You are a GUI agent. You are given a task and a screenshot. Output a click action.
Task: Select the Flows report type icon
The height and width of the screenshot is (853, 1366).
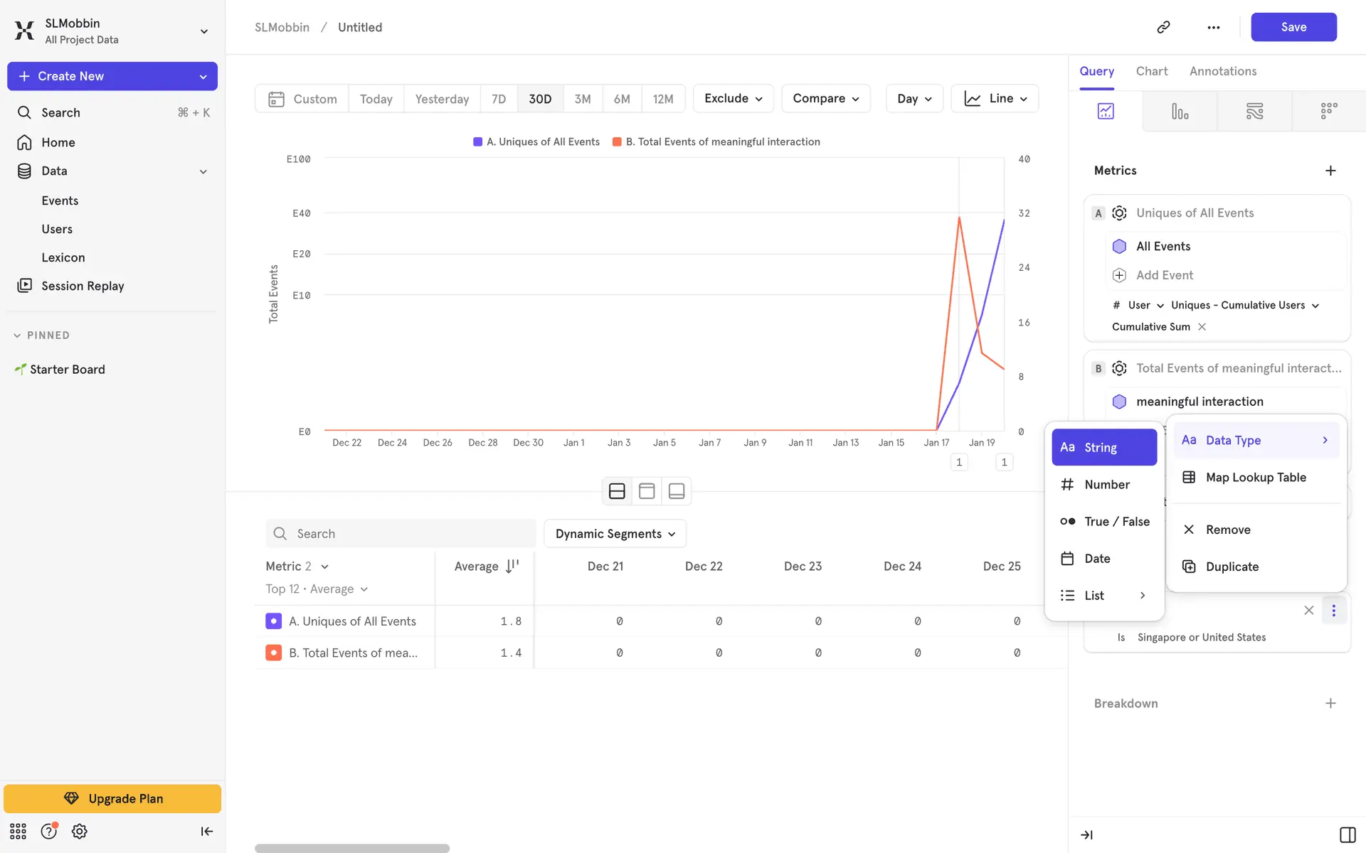tap(1254, 112)
